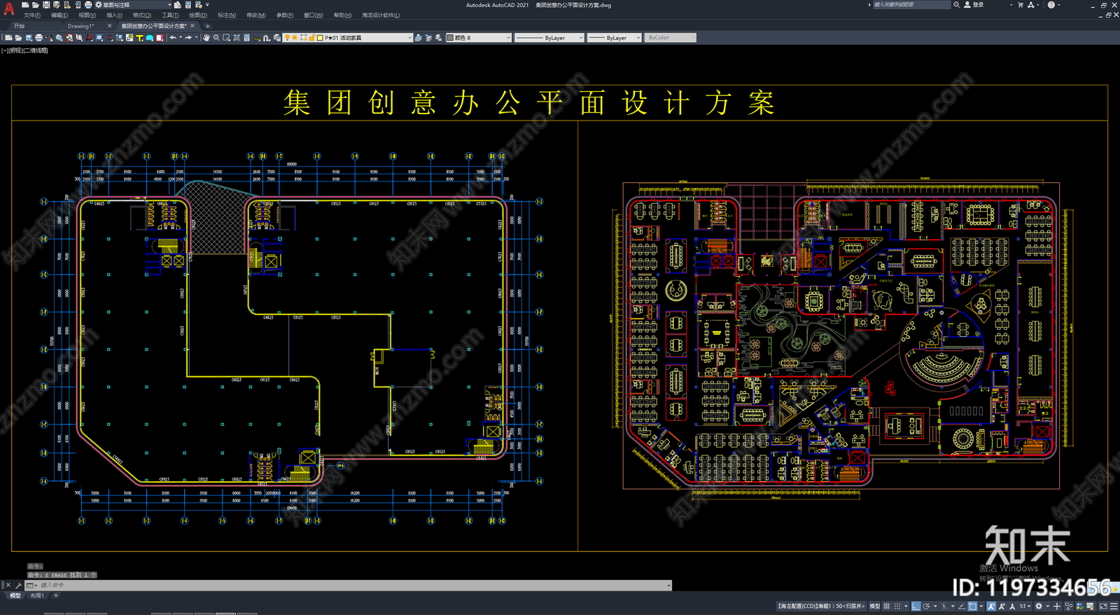Switch to the Drawing1* tab
Image resolution: width=1120 pixels, height=615 pixels.
pyautogui.click(x=80, y=26)
